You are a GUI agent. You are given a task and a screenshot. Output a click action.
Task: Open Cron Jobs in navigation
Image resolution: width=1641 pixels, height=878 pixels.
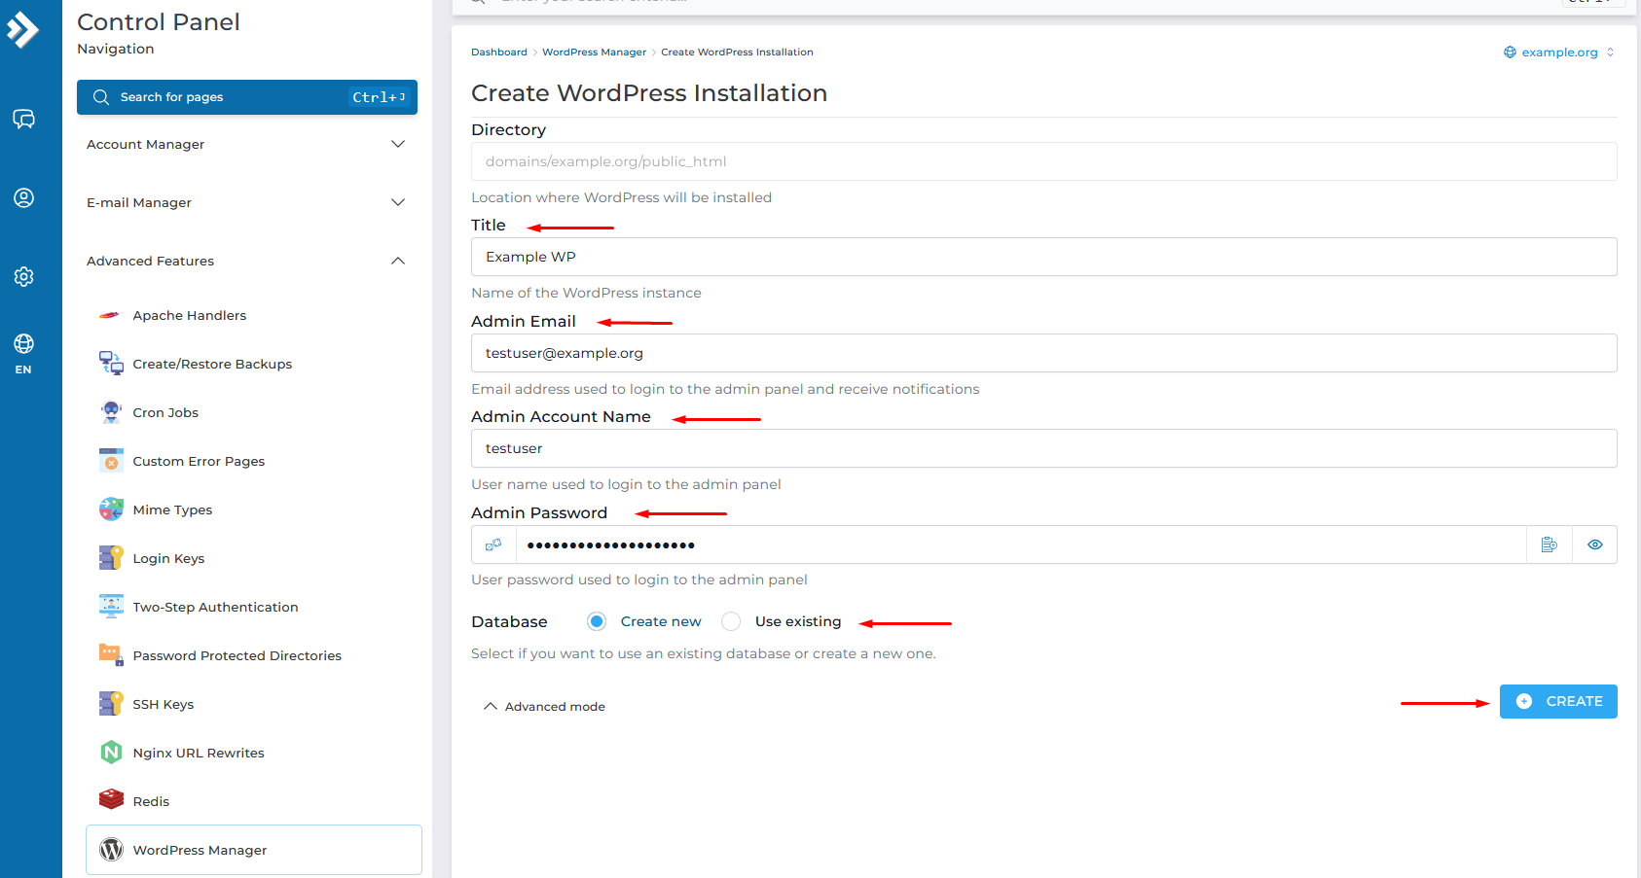coord(165,412)
